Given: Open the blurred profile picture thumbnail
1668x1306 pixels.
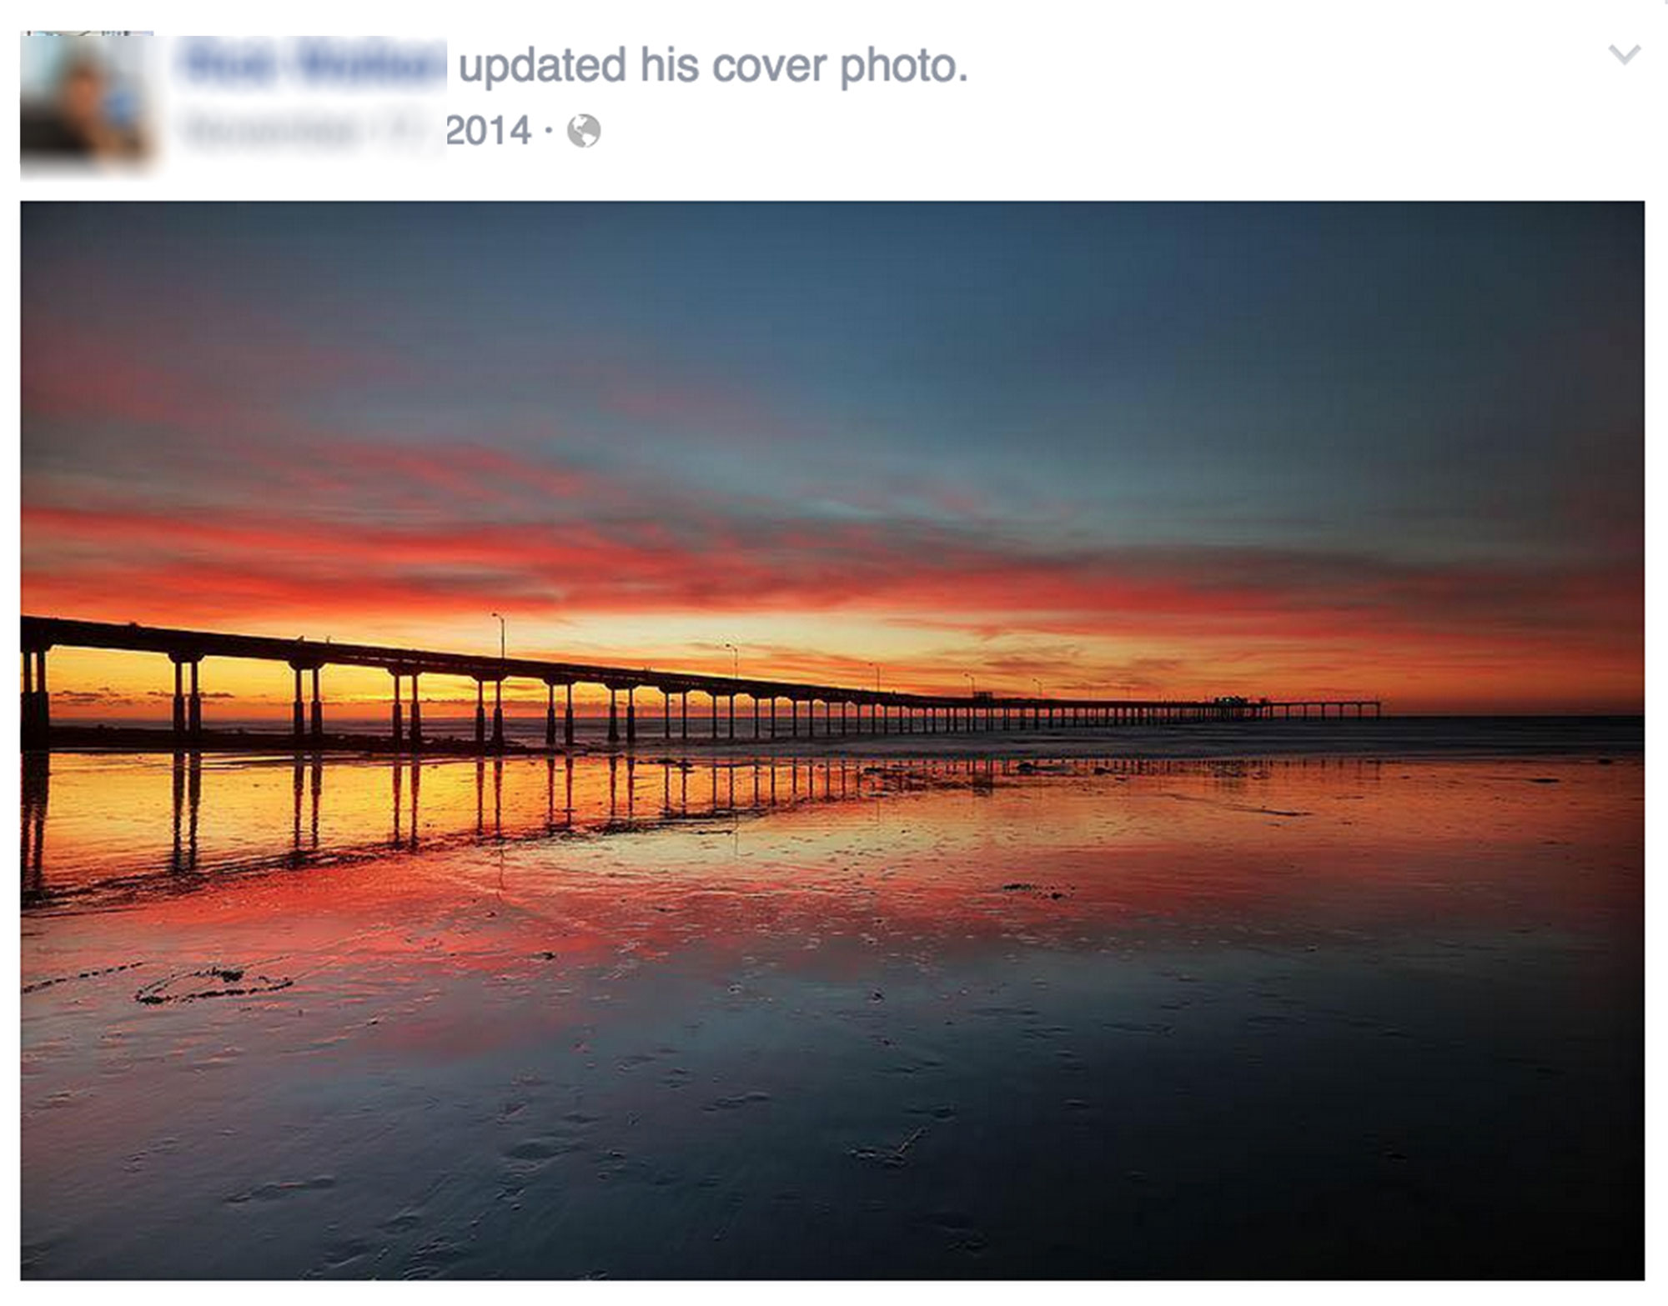Looking at the screenshot, I should pos(87,103).
